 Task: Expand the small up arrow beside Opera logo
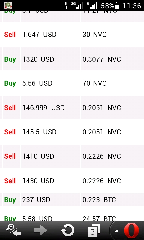click(x=117, y=231)
